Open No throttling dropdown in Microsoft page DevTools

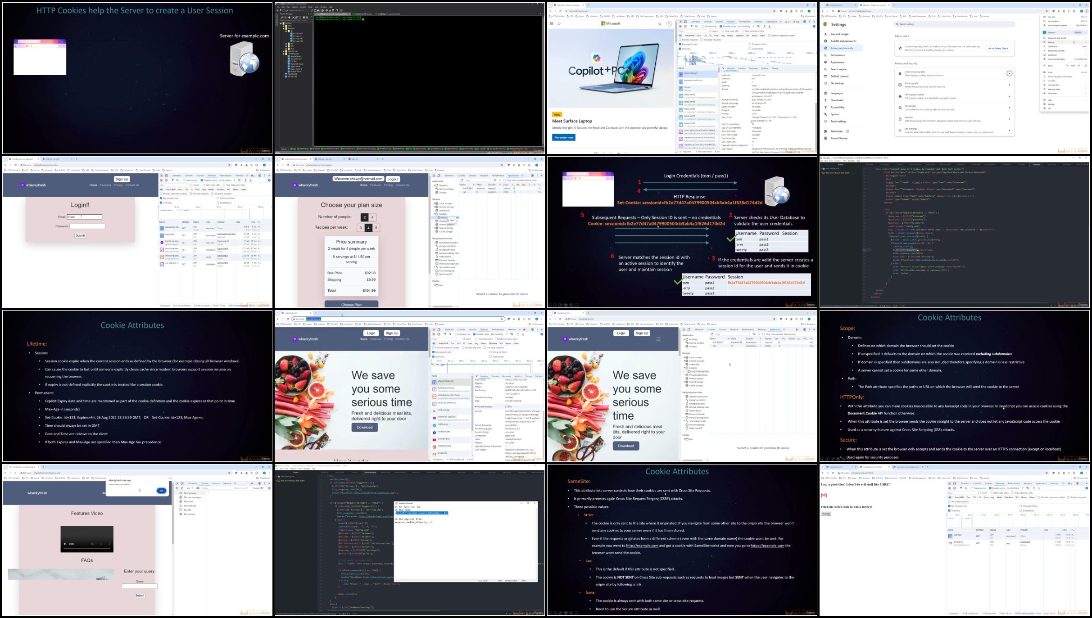pyautogui.click(x=745, y=27)
